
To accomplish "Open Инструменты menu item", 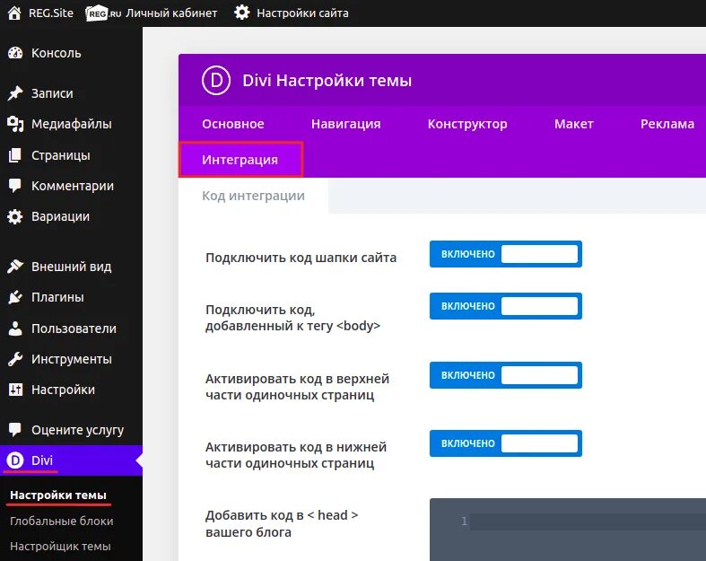I will (x=71, y=359).
